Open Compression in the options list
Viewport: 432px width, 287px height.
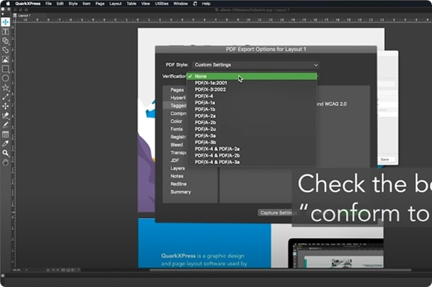pos(178,113)
